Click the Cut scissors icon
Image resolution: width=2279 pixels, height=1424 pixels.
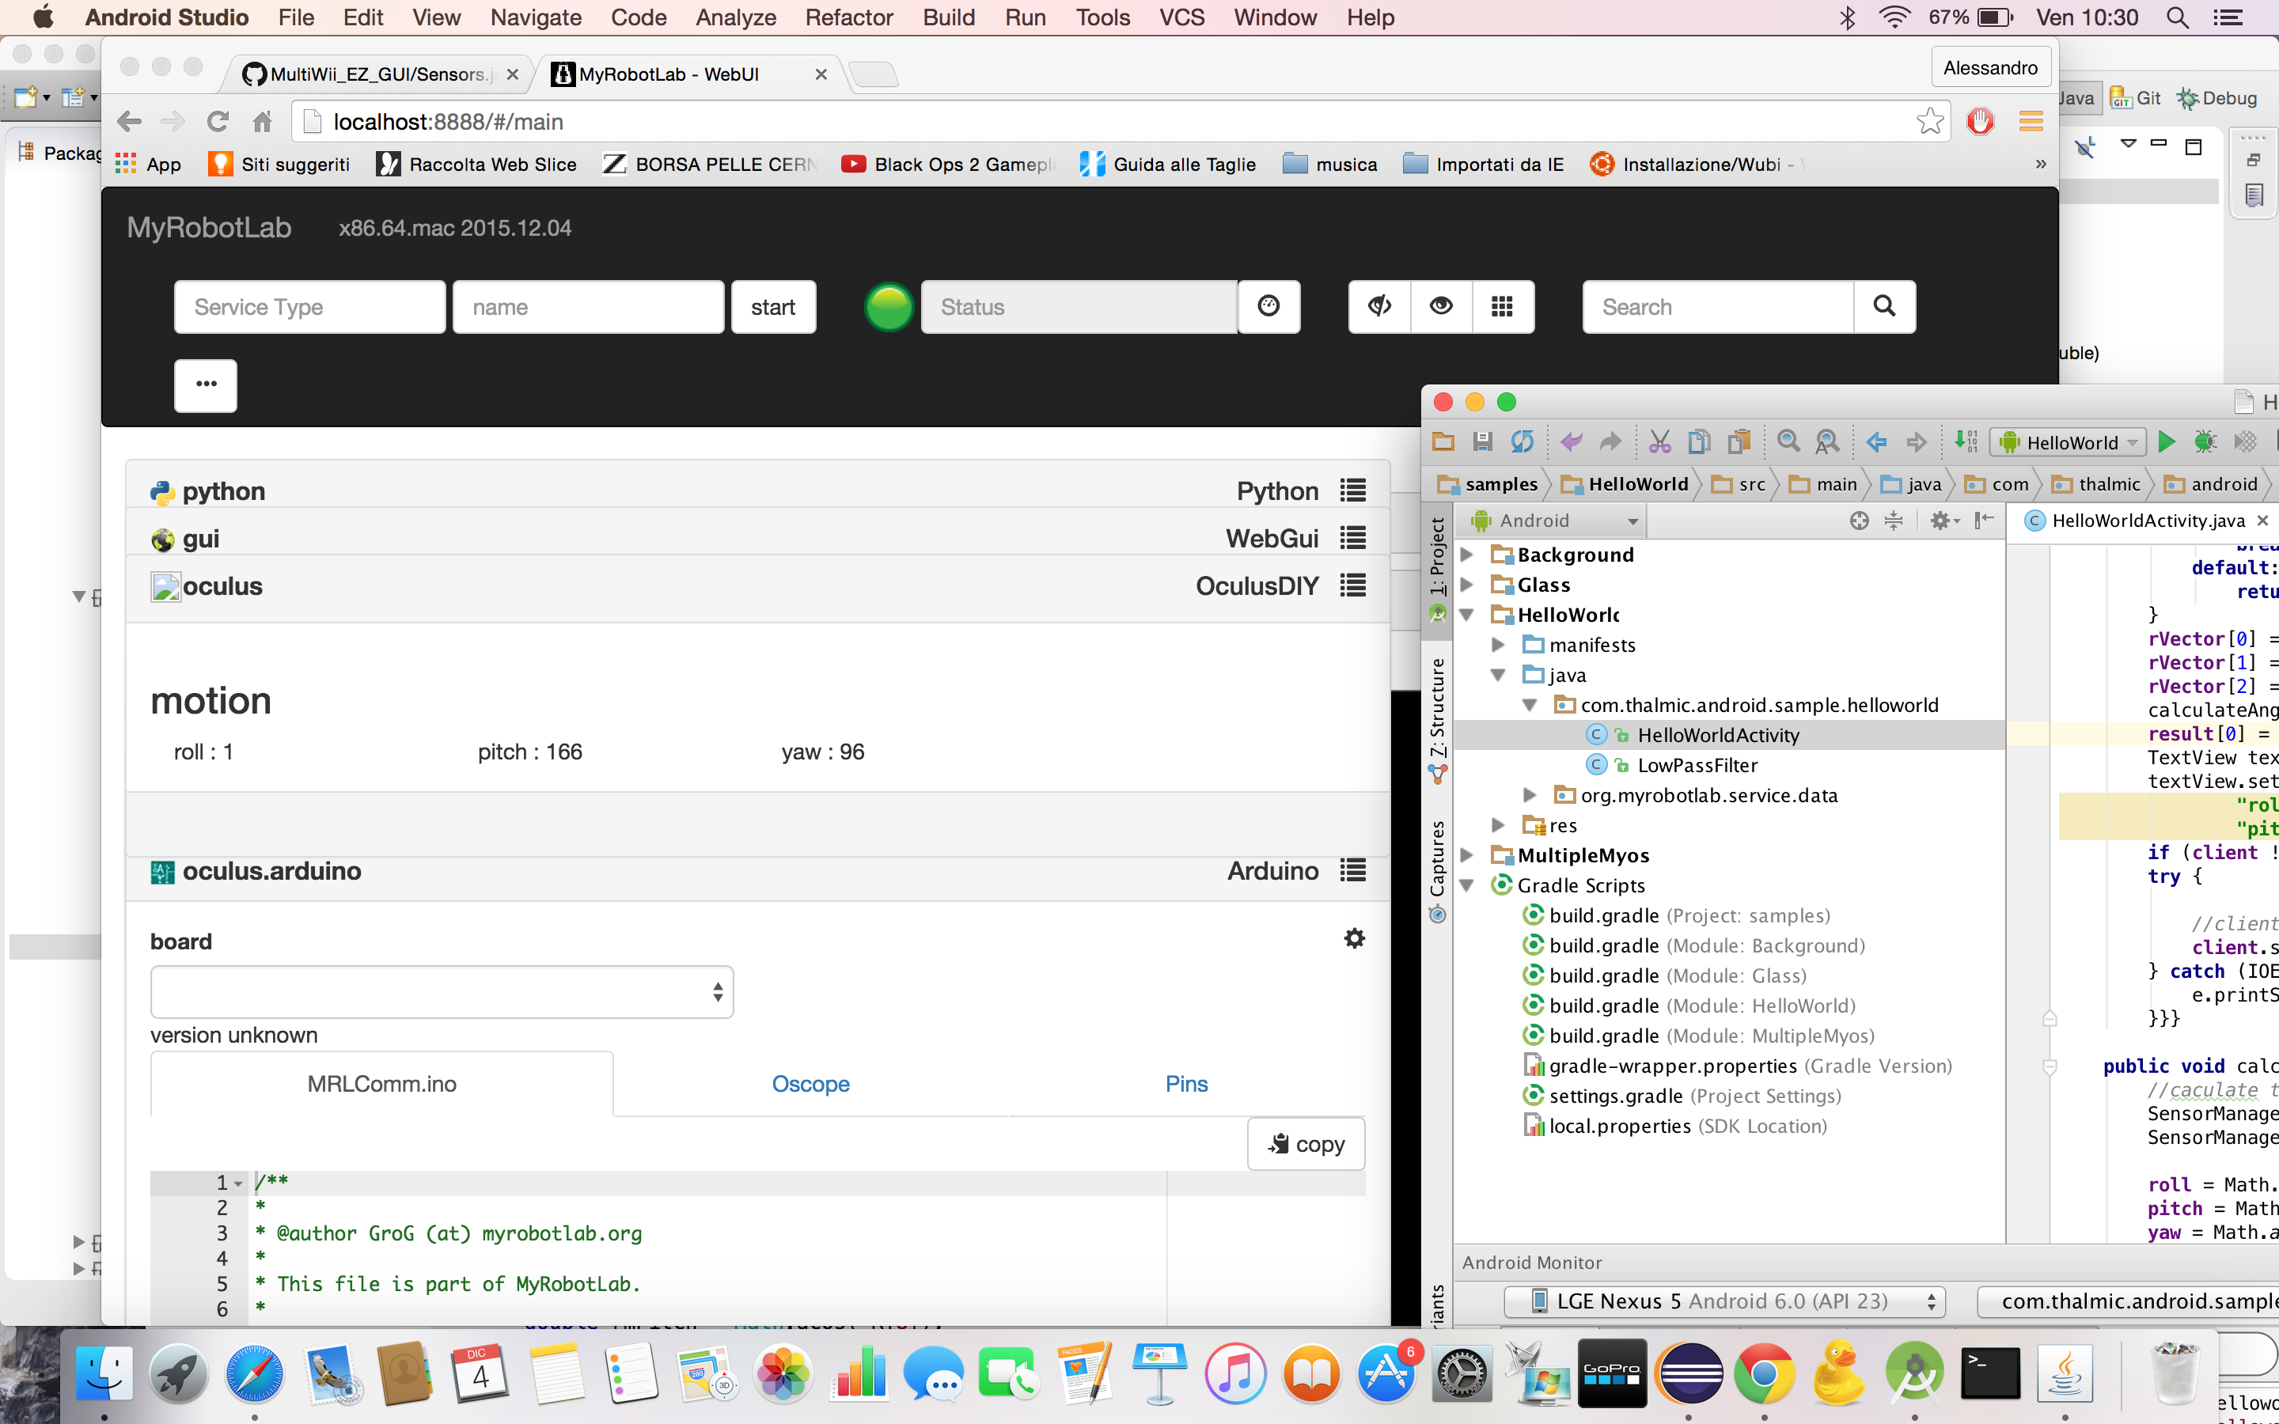[1659, 441]
